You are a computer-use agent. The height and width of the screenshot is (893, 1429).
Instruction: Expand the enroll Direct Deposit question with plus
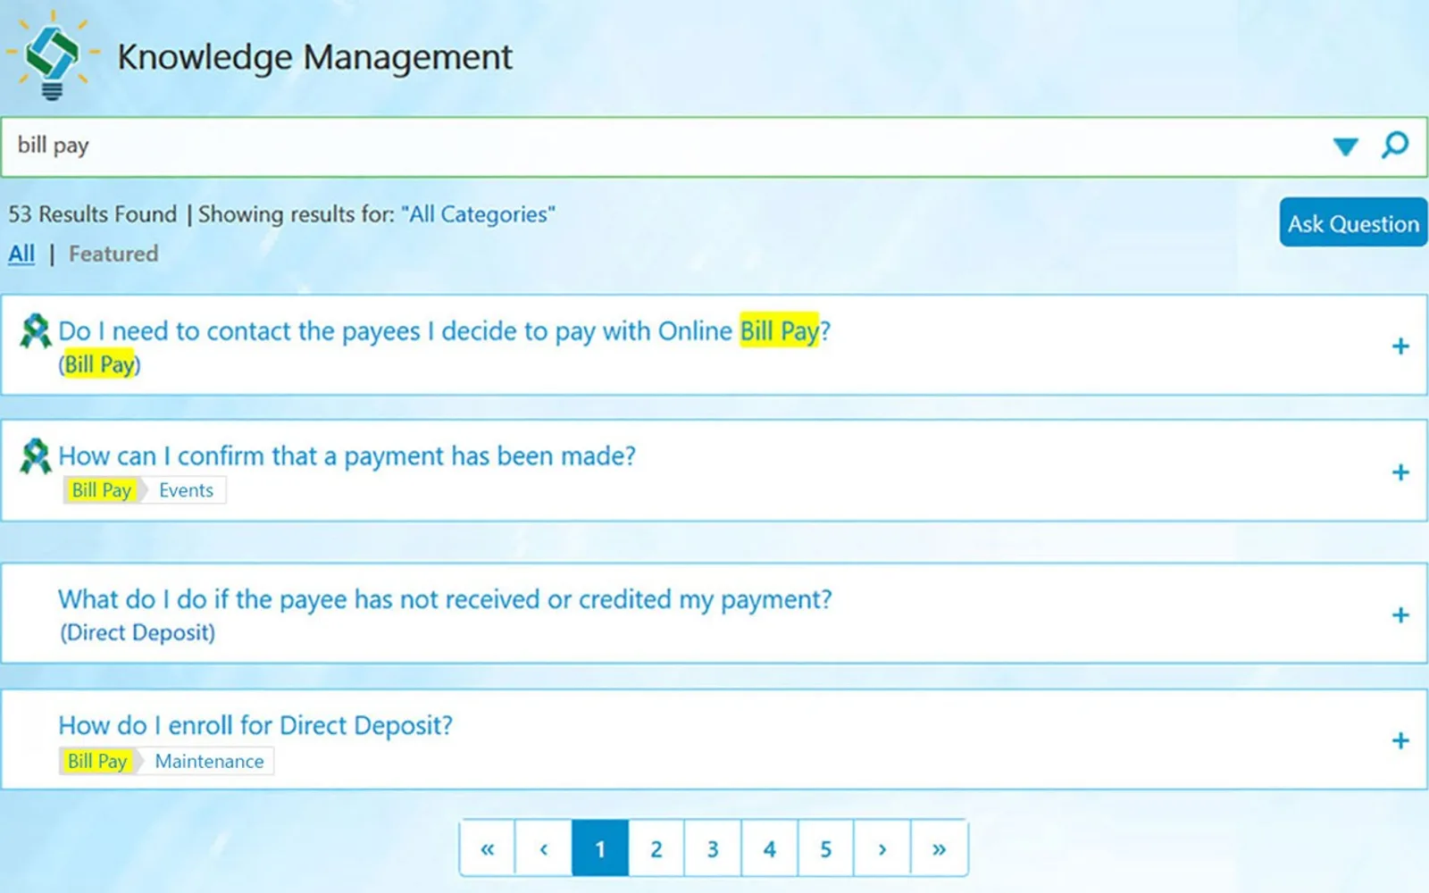(x=1400, y=740)
